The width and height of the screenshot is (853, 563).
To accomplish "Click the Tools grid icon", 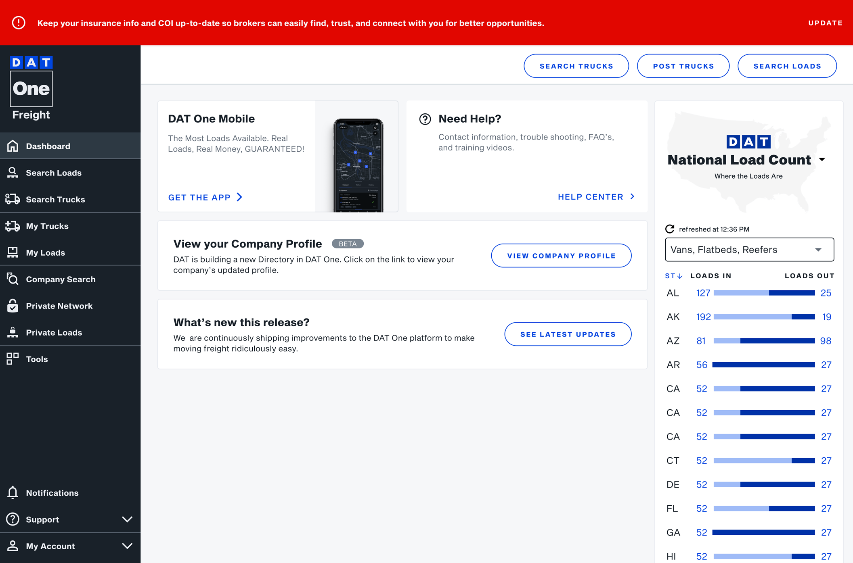I will (x=13, y=359).
